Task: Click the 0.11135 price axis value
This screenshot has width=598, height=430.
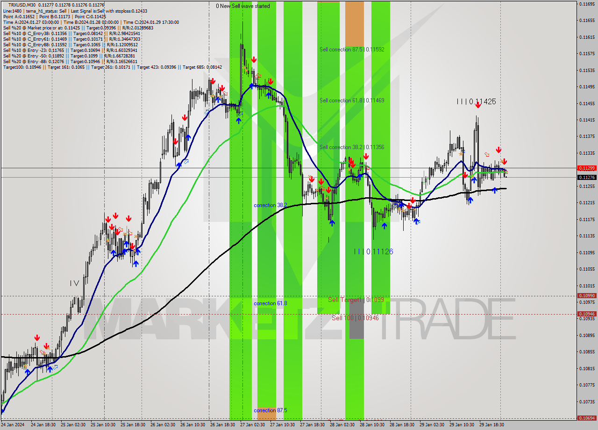Action: tap(586, 236)
